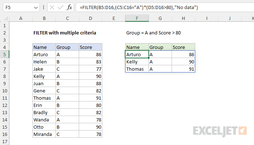Screen dimensions: 254x145
Task: Select column A header
Action: click(x=21, y=18)
